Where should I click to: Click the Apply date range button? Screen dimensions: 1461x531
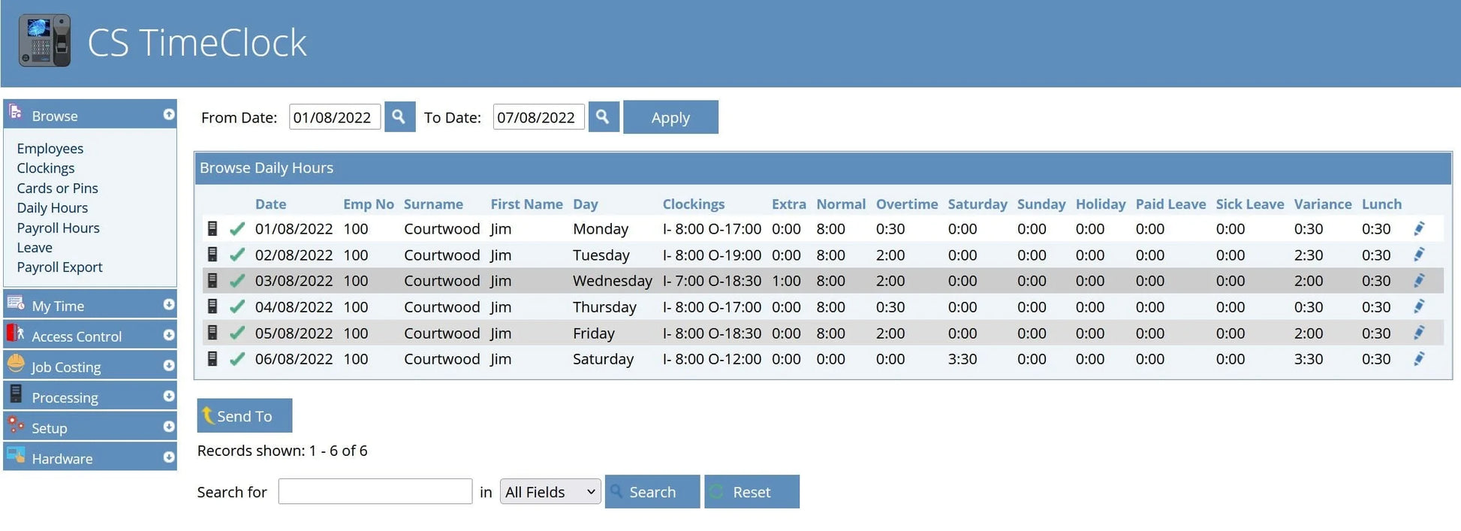click(x=670, y=117)
